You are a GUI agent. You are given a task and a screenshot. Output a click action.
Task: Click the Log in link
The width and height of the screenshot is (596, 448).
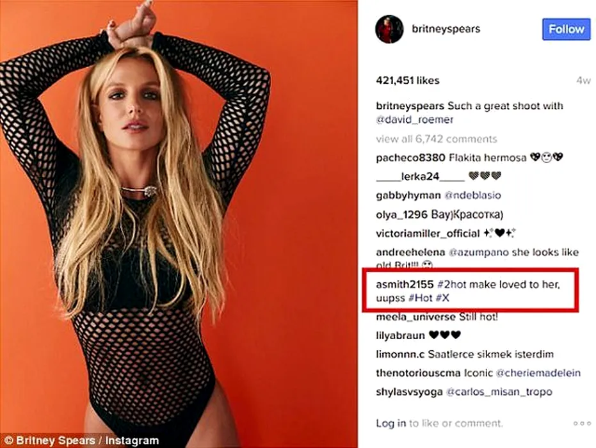point(391,423)
